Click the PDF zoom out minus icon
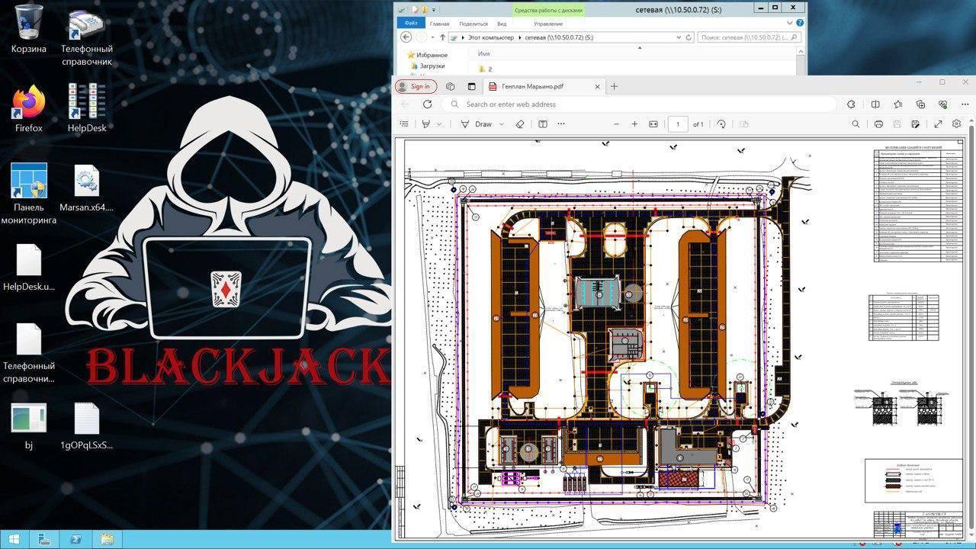The width and height of the screenshot is (976, 549). (x=615, y=124)
